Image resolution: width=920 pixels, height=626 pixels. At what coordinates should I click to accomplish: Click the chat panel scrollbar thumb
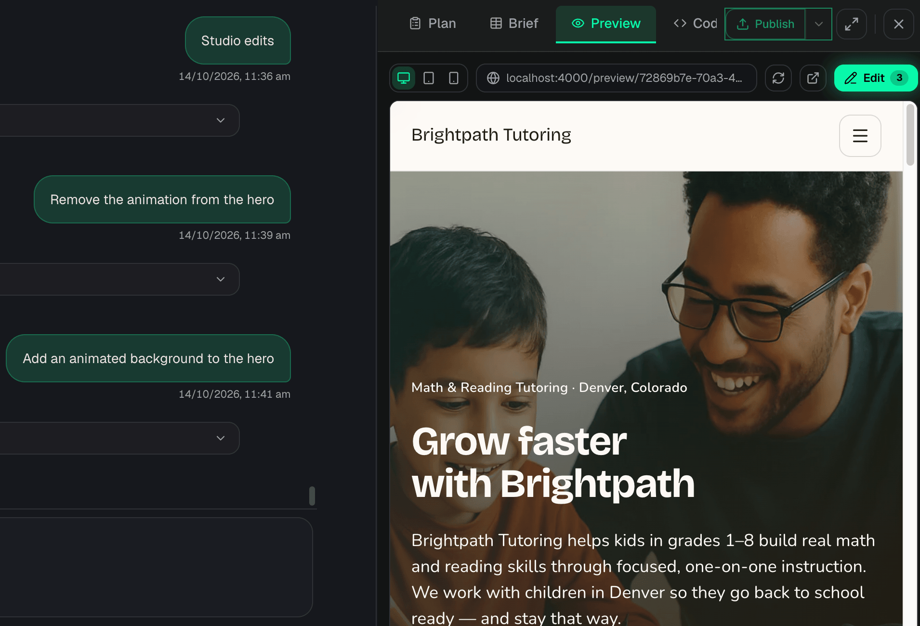click(312, 496)
